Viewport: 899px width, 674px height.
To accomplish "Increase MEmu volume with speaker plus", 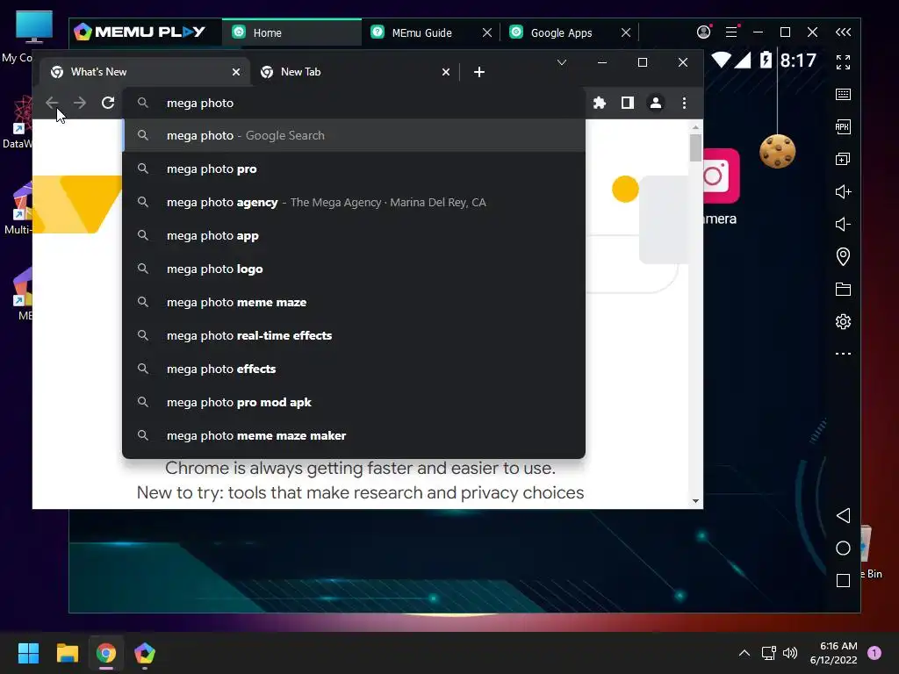I will 843,191.
